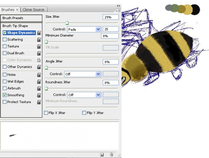Pick the green color swatch on canvas

pos(175,8)
